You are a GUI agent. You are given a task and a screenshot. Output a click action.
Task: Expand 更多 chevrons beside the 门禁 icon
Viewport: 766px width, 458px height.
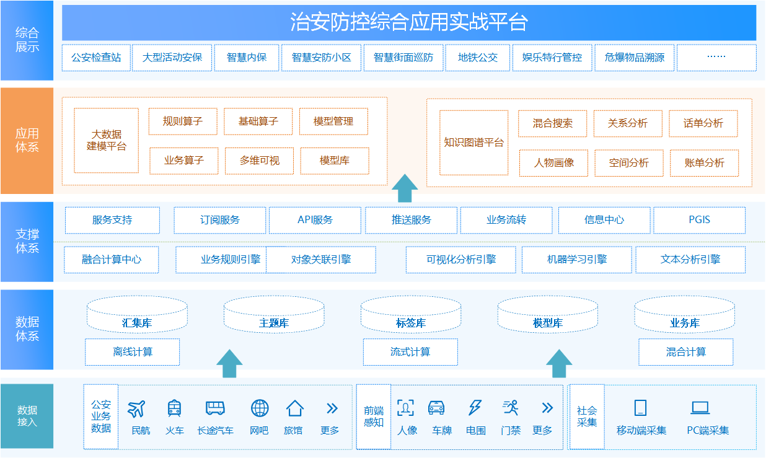coord(547,408)
